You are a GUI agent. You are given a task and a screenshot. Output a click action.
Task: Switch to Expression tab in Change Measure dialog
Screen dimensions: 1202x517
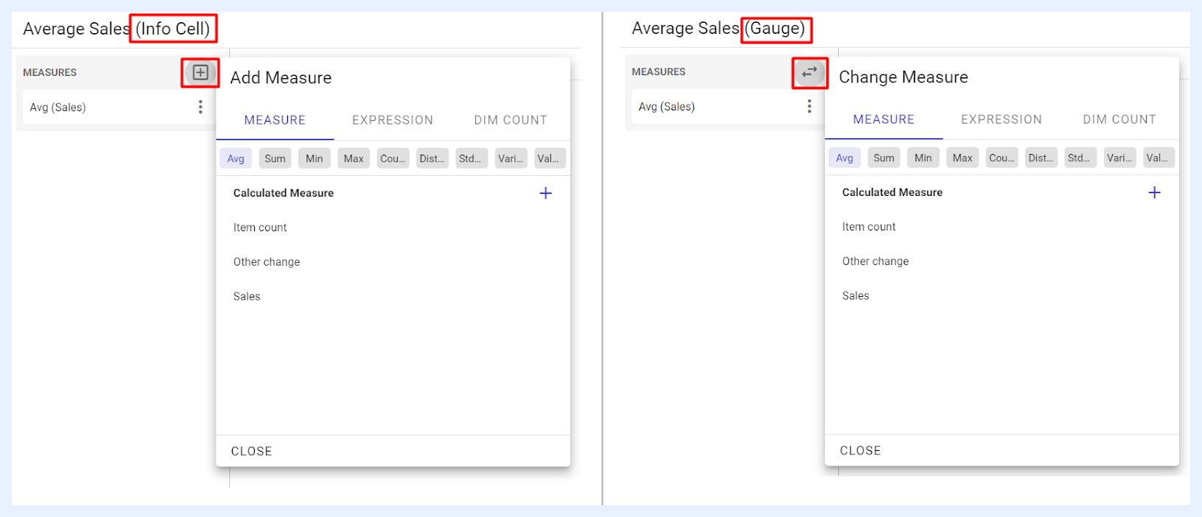(x=1002, y=119)
